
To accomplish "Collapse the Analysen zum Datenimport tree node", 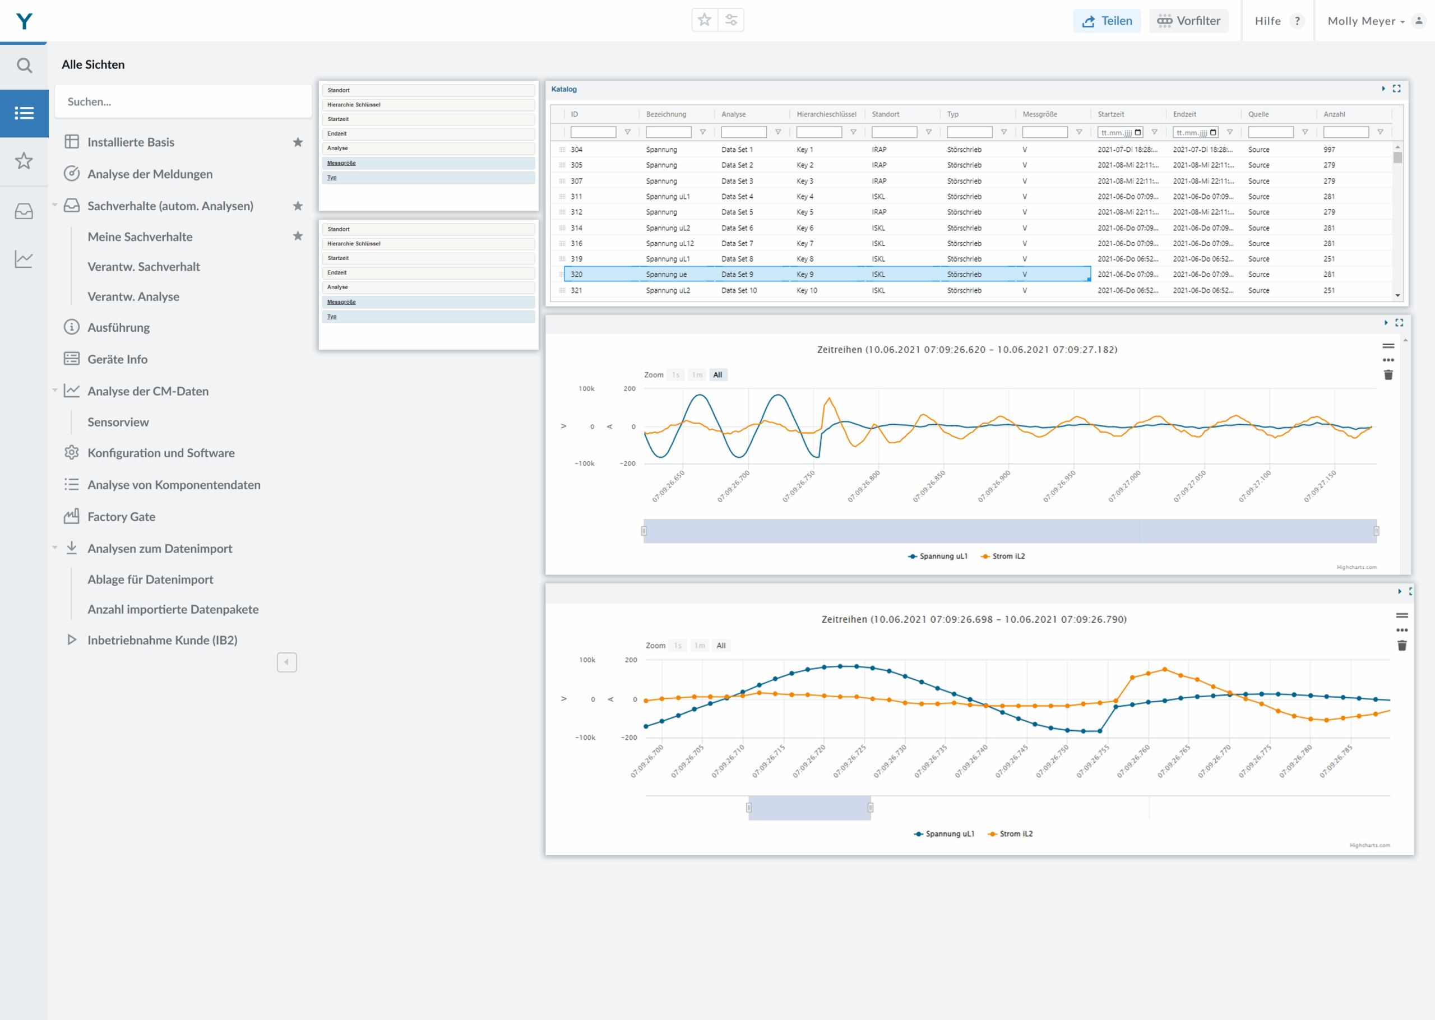I will pos(54,548).
